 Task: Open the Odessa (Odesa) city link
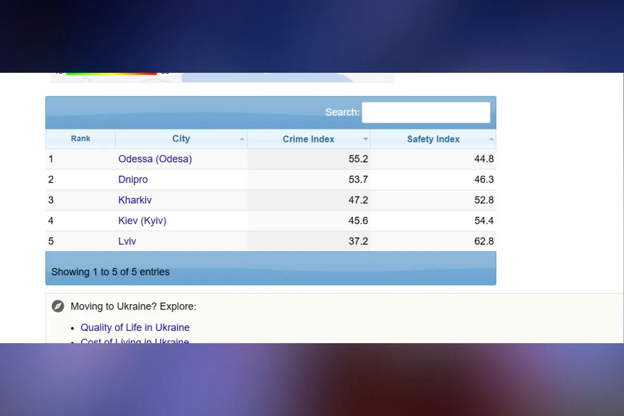pyautogui.click(x=155, y=159)
